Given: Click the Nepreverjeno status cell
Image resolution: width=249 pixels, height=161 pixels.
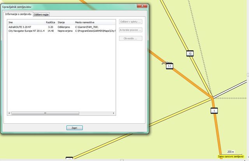Looking at the screenshot, I should point(65,31).
